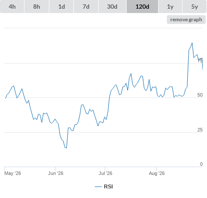Click the Aug '26 axis label
Screen dimensions: 207x198
[x=157, y=173]
